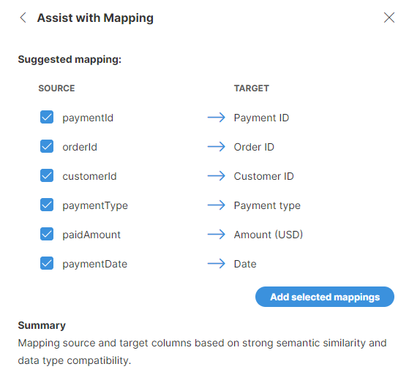The width and height of the screenshot is (409, 372).
Task: Click the paymentDate source label
Action: coord(95,264)
